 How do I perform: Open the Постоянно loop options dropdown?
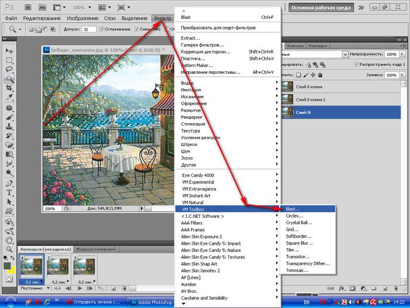point(49,288)
